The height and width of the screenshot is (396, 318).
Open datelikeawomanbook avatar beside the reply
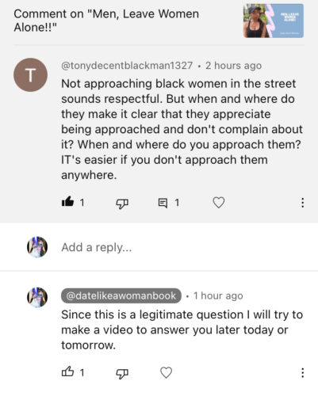pyautogui.click(x=37, y=298)
